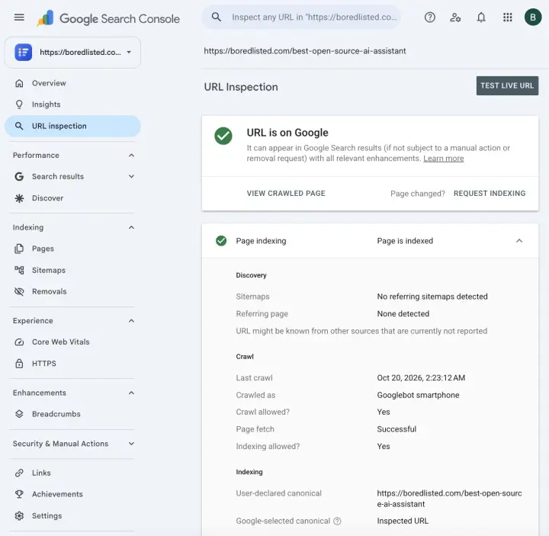Click the Breadcrumbs layers icon
Viewport: 549px width, 536px height.
[x=19, y=414]
